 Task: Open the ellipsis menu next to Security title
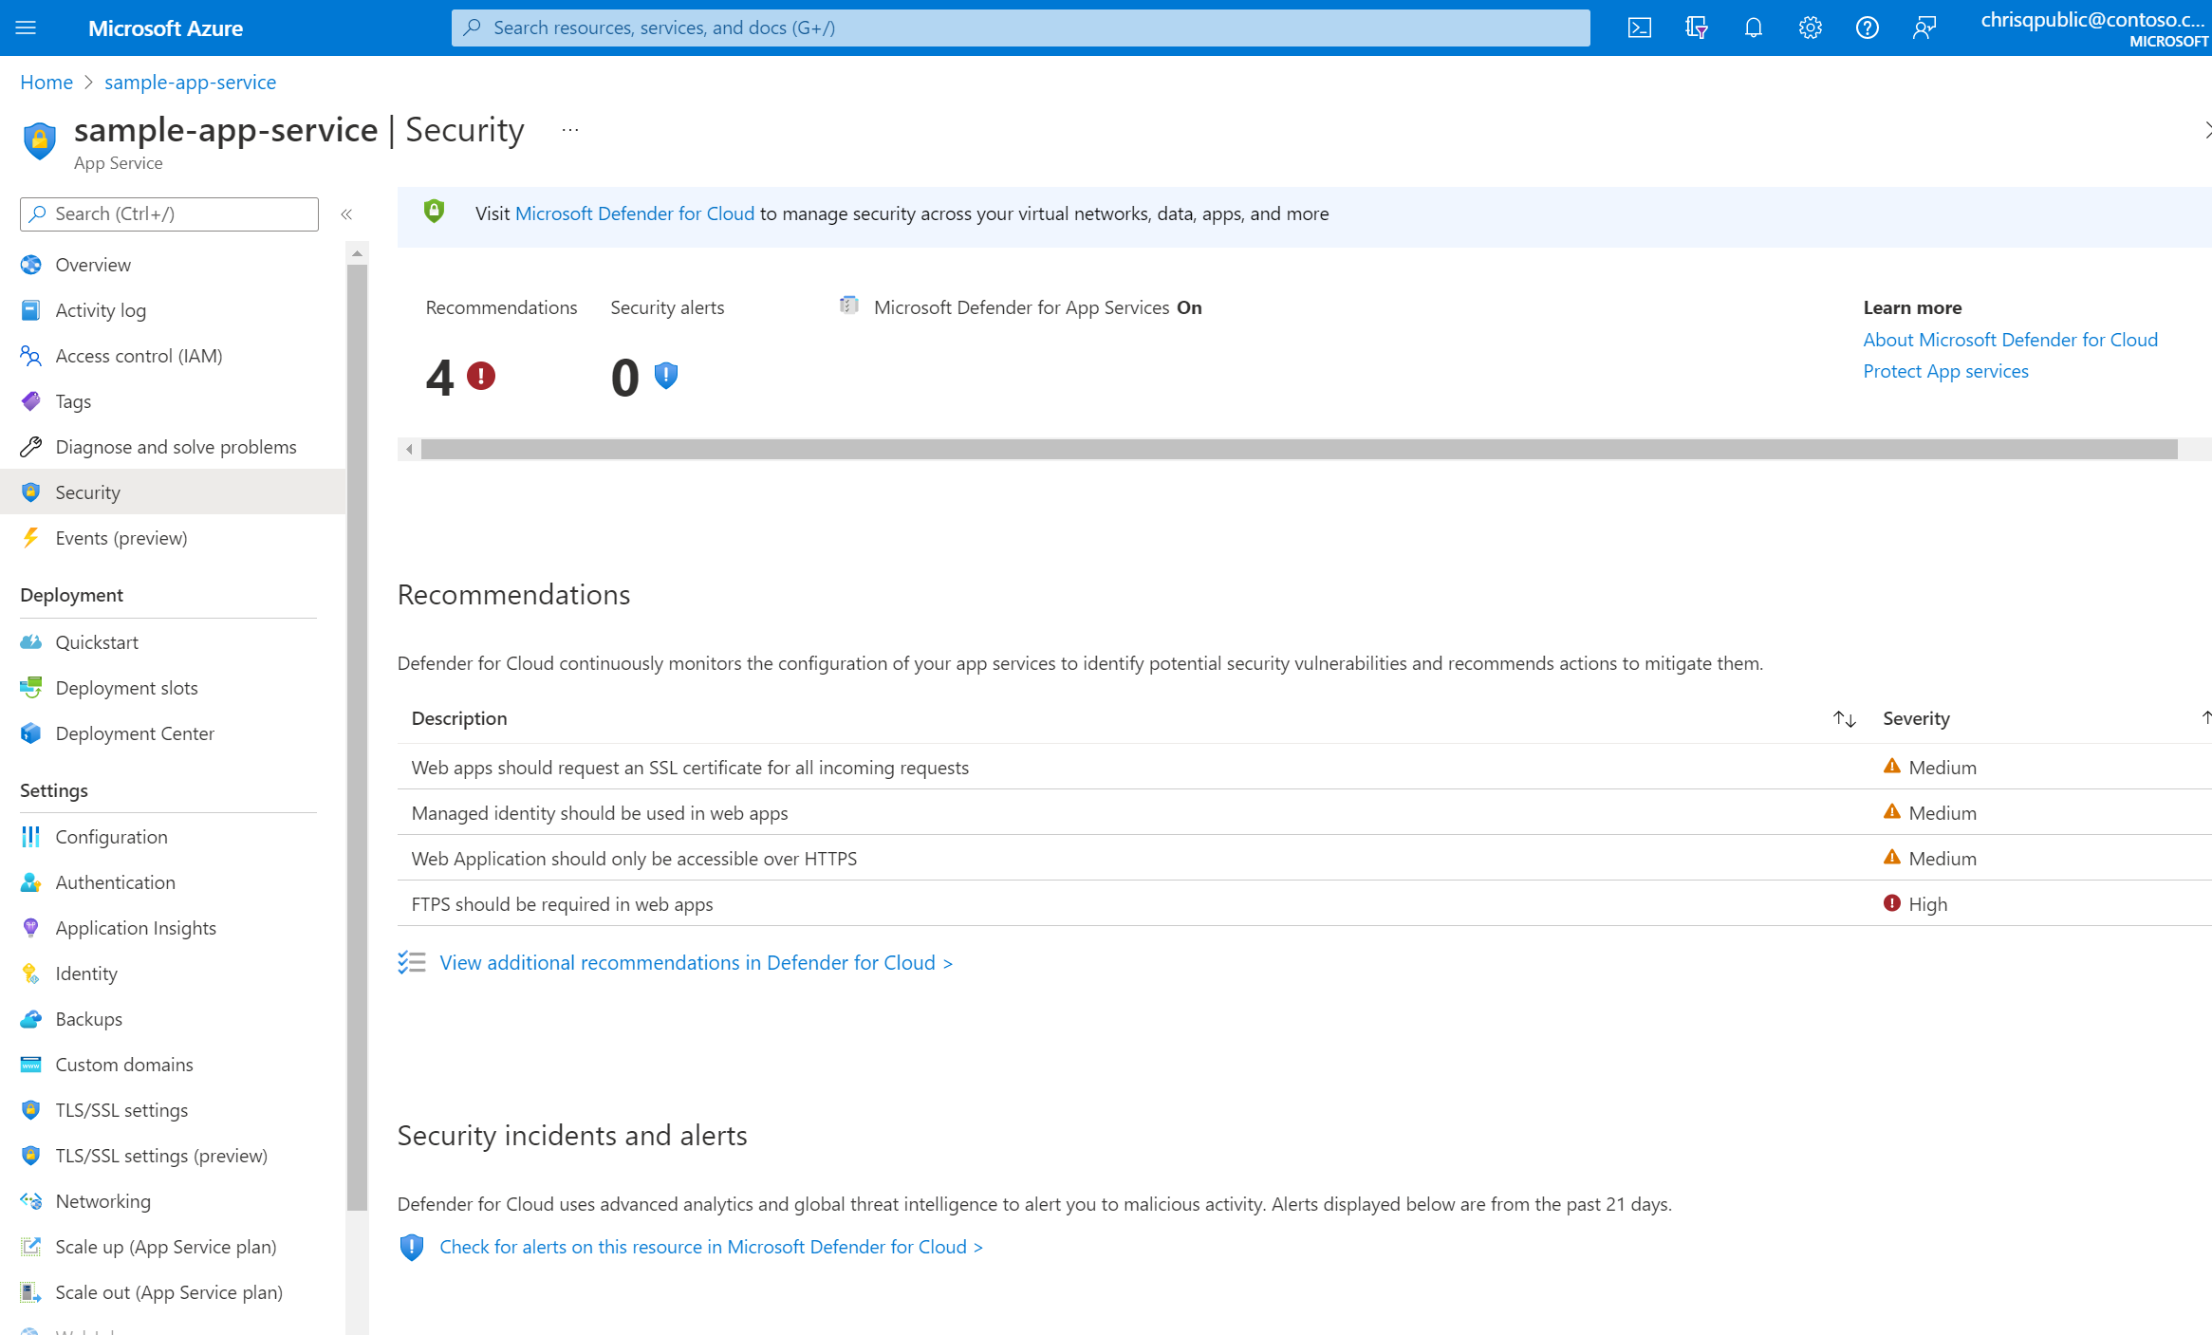click(569, 129)
